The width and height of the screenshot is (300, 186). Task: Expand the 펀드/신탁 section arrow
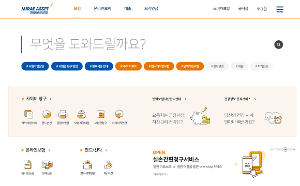pos(106,150)
